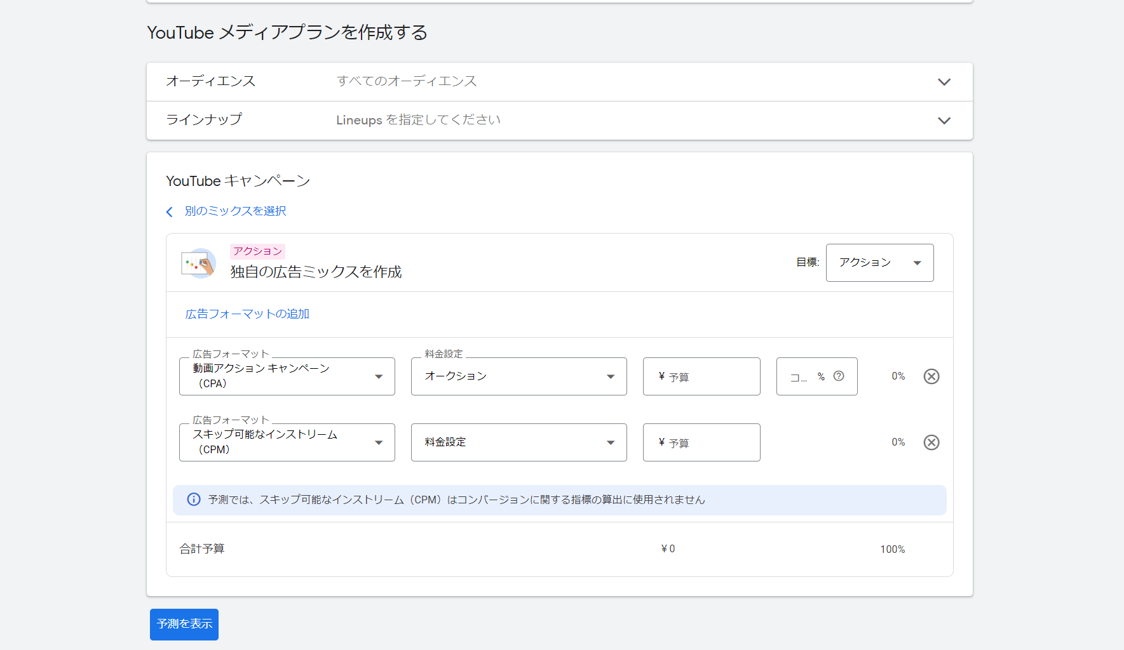Open the ラインナップ row
Viewport: 1124px width, 650px height.
[559, 121]
